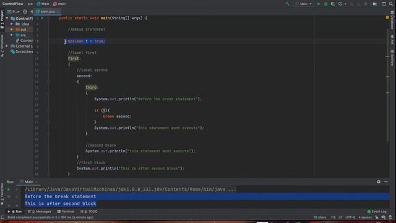This screenshot has height=223, width=396.
Task: Click 'This is after second block' output
Action: [61, 204]
